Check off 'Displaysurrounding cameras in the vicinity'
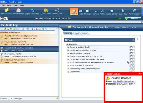Image resolution: width=143 pixels, height=103 pixels. (133, 56)
